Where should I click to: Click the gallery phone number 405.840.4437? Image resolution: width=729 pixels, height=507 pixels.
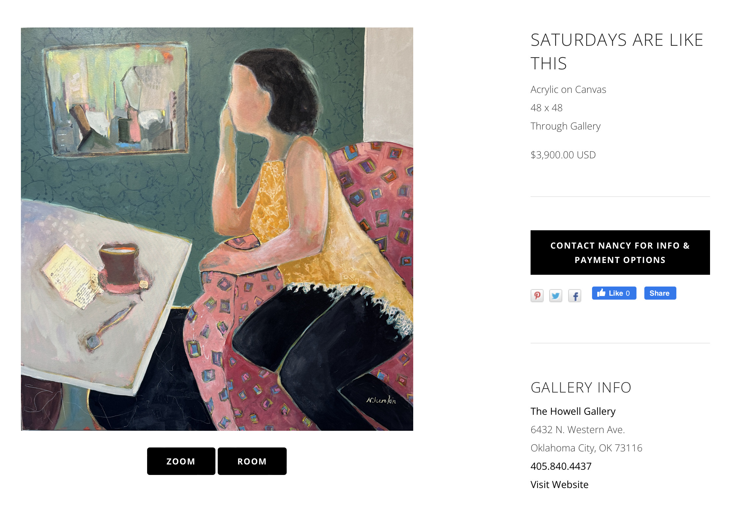(561, 466)
